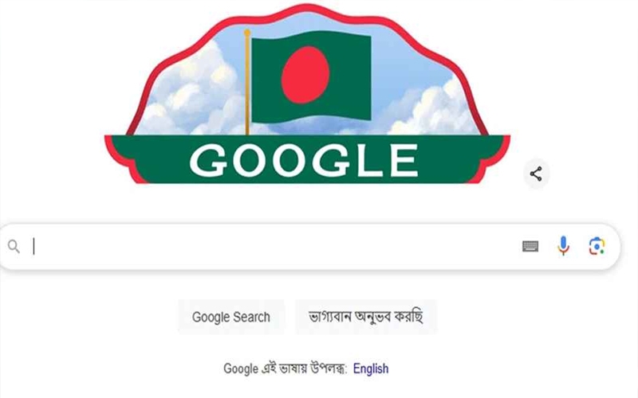Click the golden flagpole in the doodle
The image size is (638, 398).
[247, 82]
